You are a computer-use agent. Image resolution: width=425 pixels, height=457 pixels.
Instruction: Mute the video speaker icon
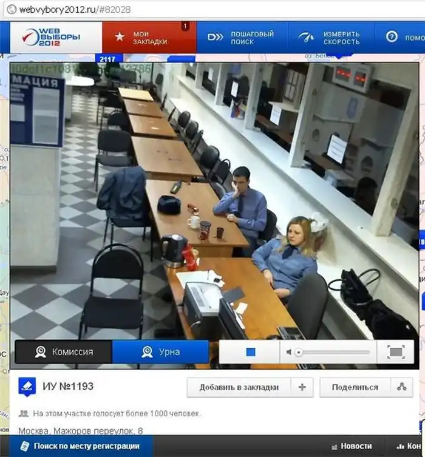click(290, 352)
